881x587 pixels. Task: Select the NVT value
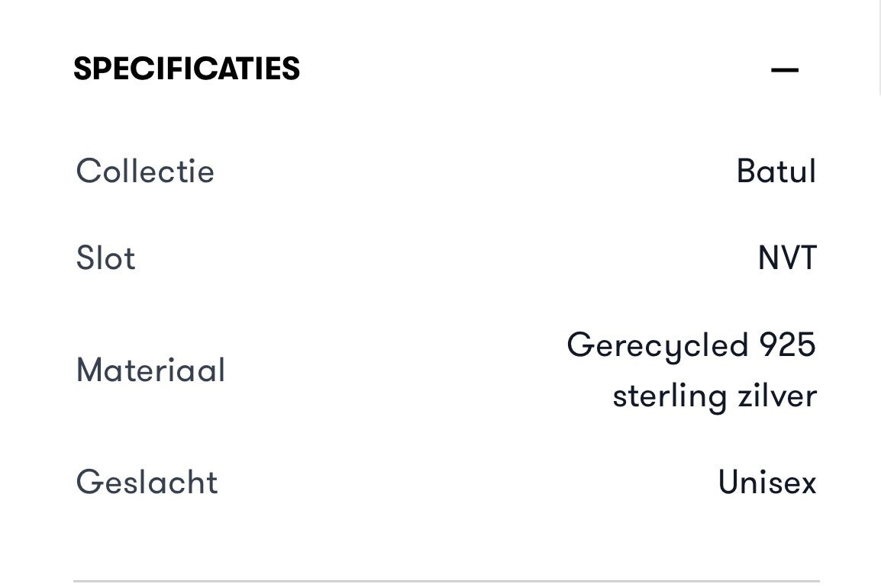coord(786,258)
